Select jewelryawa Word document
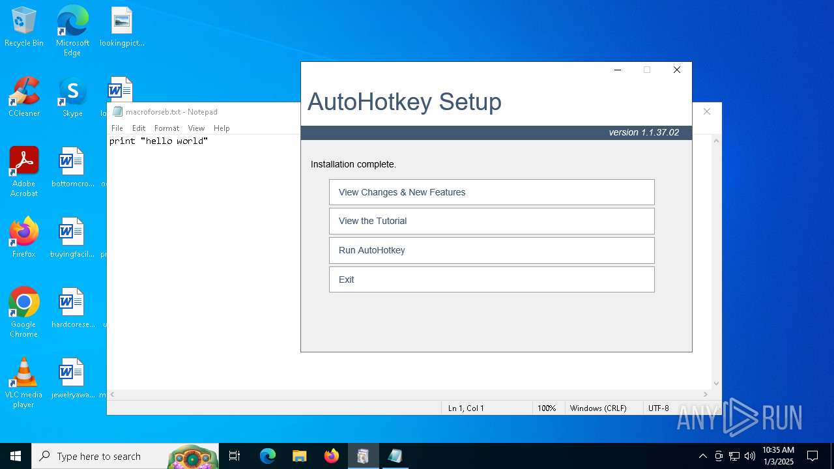Viewport: 834px width, 469px height. click(x=72, y=379)
